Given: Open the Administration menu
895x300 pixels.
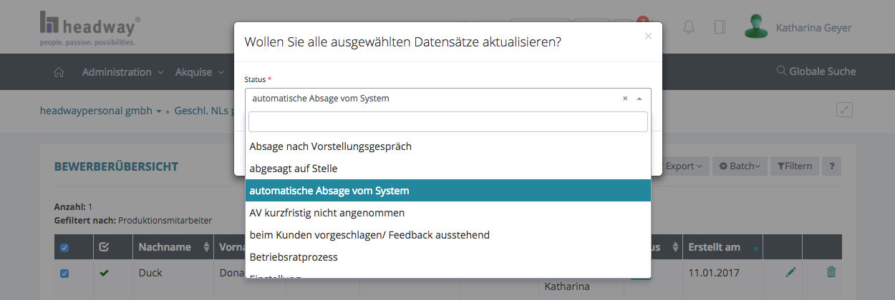Looking at the screenshot, I should 122,72.
